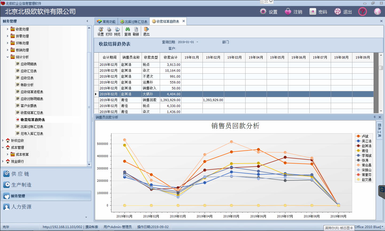This screenshot has width=385, height=231.
Task: Open 供应链 module in navigation pane
Action: point(46,174)
